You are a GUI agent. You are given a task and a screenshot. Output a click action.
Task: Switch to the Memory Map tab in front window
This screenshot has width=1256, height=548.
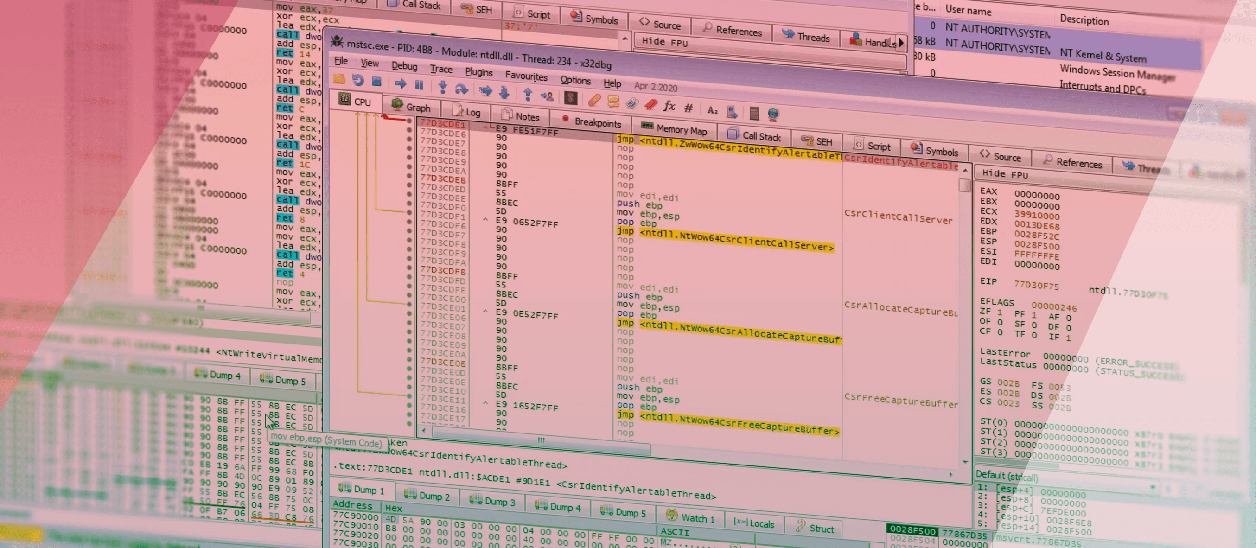(x=675, y=129)
